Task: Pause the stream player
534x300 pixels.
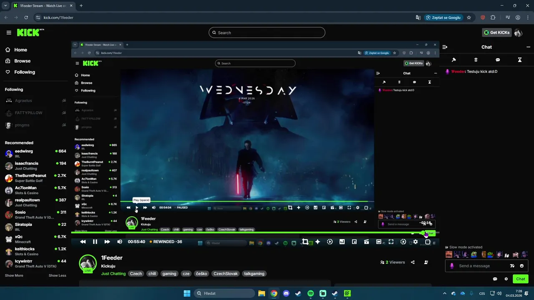Action: coord(95,242)
